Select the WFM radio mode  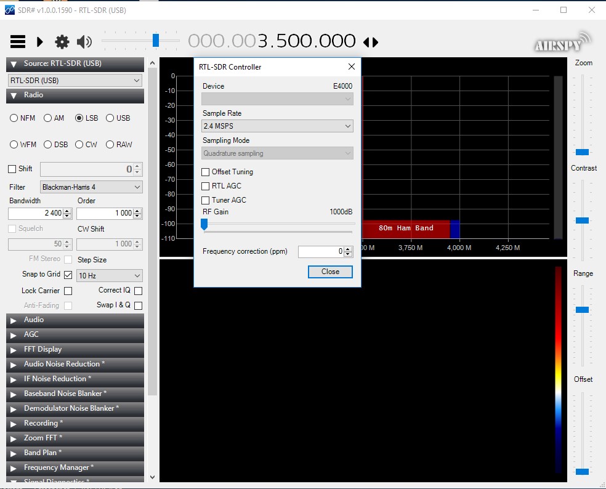click(x=23, y=145)
